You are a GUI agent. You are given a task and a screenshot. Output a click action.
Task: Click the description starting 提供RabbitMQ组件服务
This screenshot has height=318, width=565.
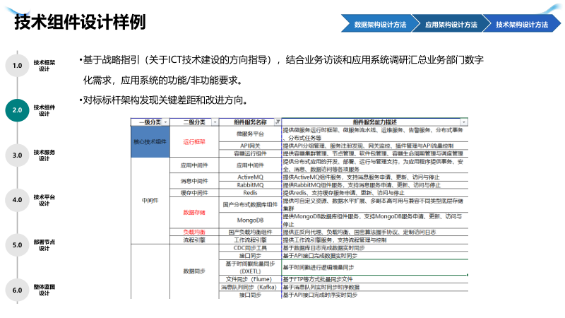pos(362,185)
